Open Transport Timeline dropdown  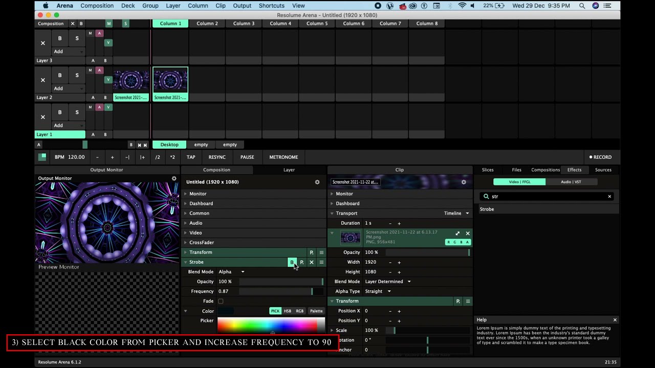coord(456,213)
